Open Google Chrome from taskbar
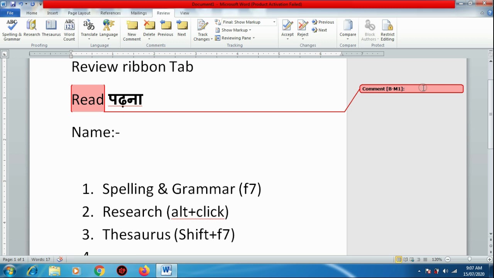The image size is (494, 278). (x=100, y=271)
